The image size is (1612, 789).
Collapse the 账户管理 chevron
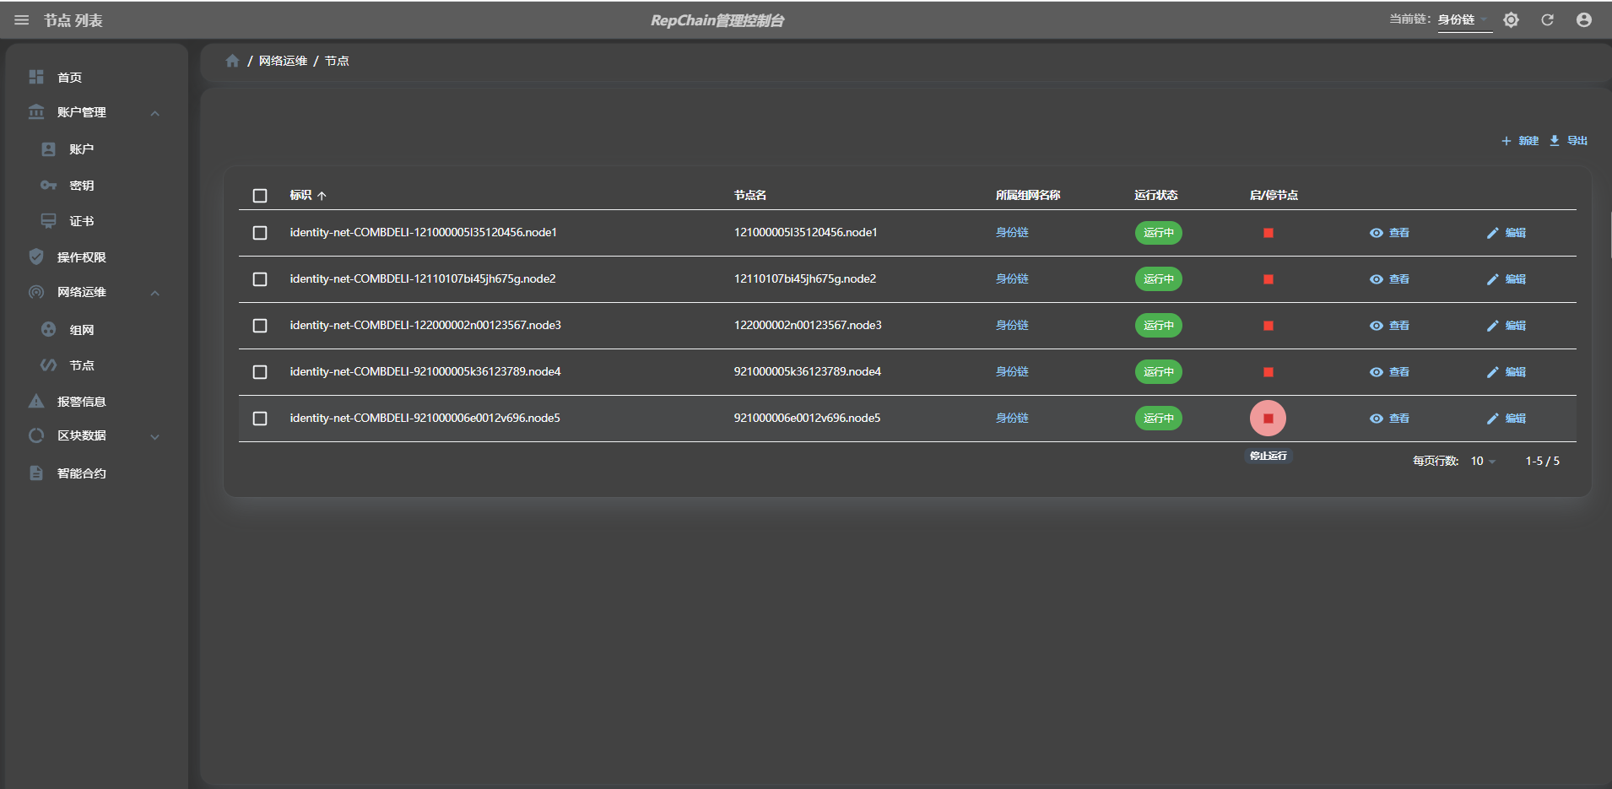point(155,113)
